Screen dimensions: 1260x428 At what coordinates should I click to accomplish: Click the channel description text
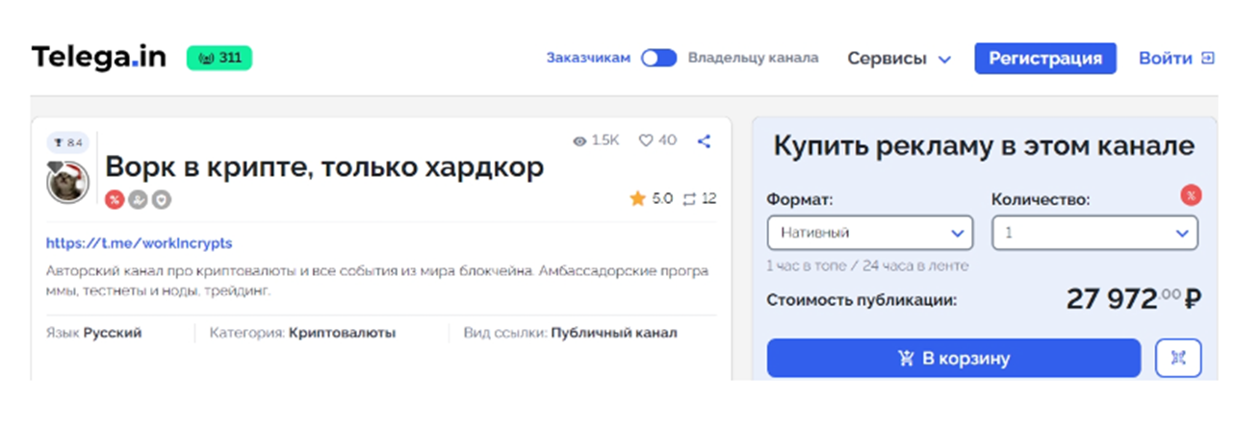tap(379, 281)
